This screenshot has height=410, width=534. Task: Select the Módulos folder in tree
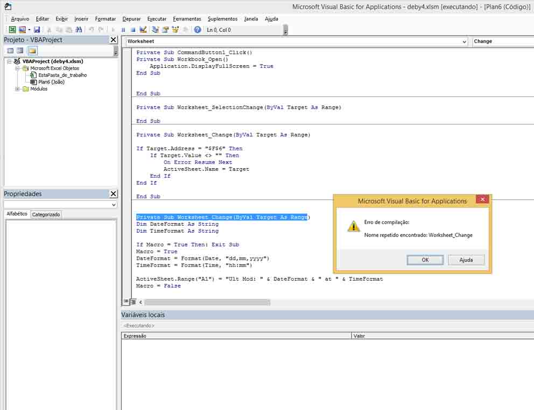coord(39,88)
